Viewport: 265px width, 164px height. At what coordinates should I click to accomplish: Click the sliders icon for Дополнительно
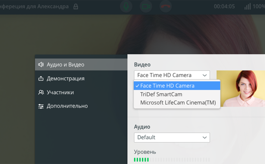click(41, 106)
